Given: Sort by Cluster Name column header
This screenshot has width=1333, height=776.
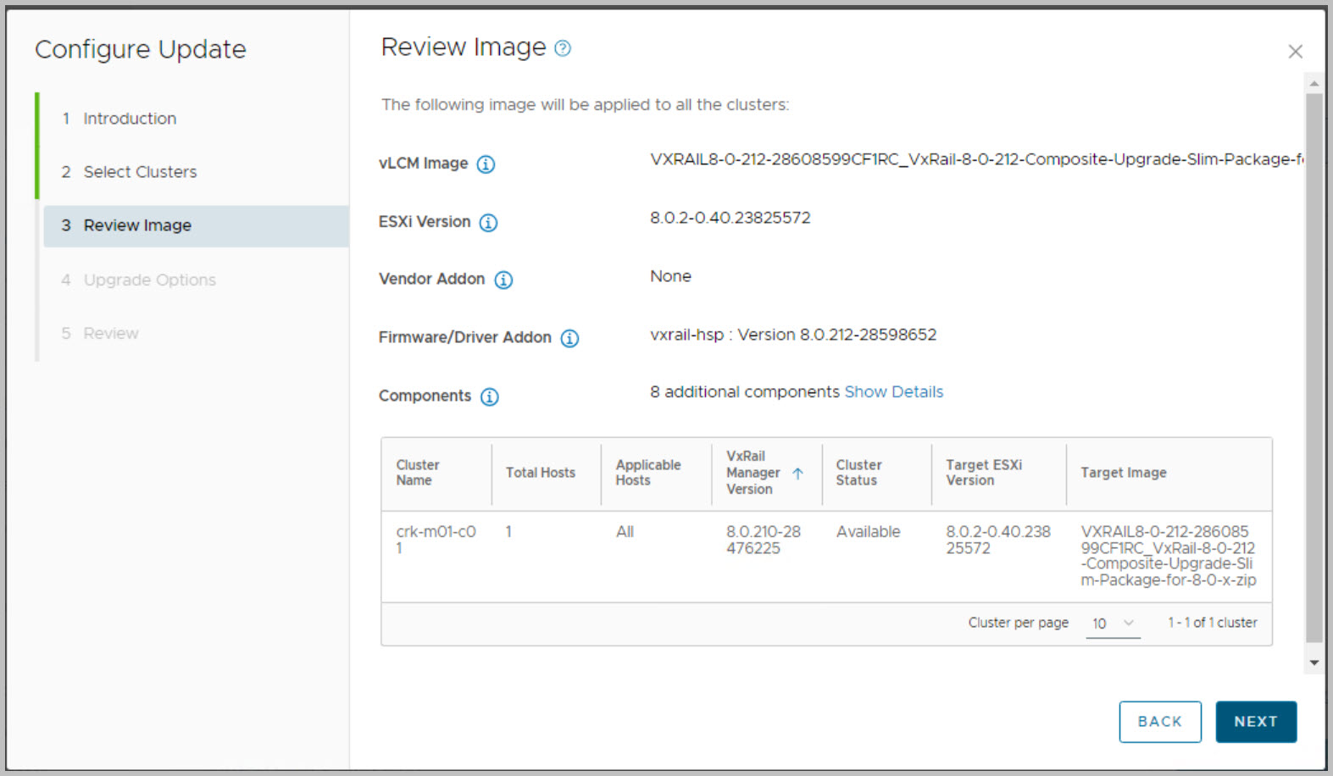Looking at the screenshot, I should tap(418, 473).
